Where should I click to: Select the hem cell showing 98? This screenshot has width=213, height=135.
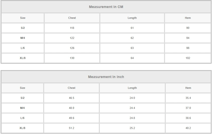[188, 48]
